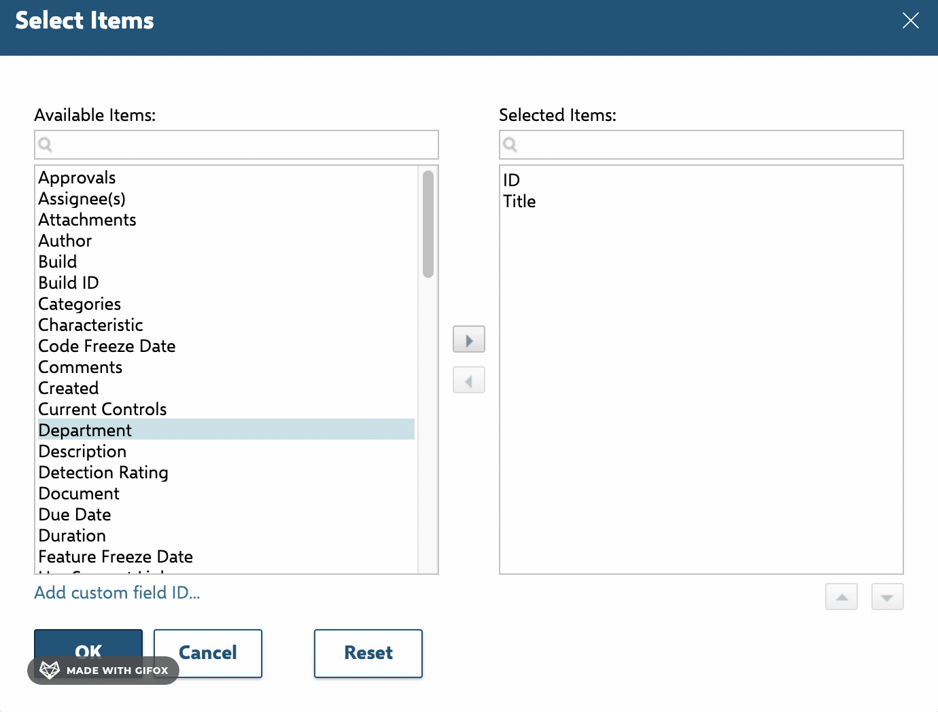
Task: Select the Build ID item
Action: coord(226,283)
